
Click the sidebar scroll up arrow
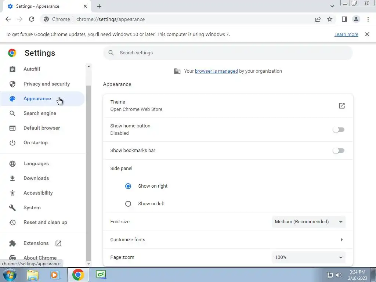(88, 66)
